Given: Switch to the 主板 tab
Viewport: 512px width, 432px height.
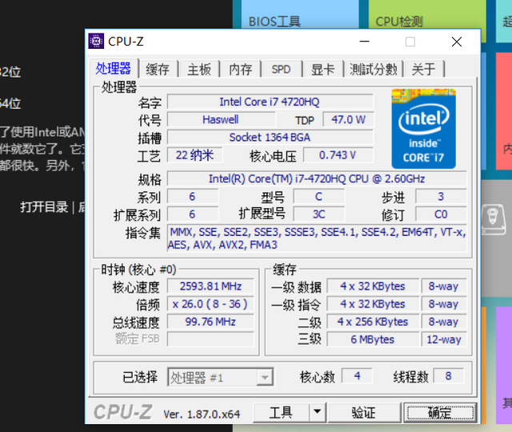Looking at the screenshot, I should point(199,70).
